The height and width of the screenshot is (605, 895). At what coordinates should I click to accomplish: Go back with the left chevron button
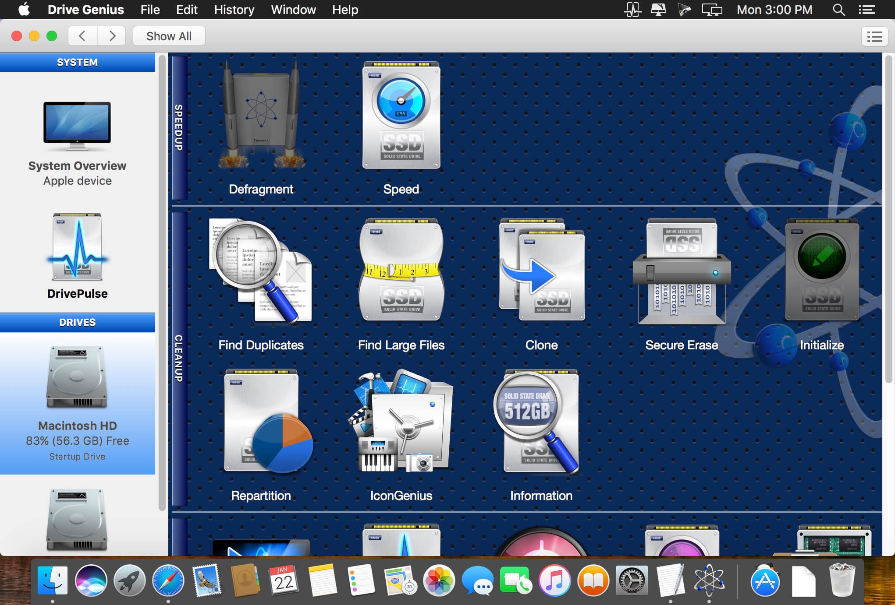click(x=82, y=36)
